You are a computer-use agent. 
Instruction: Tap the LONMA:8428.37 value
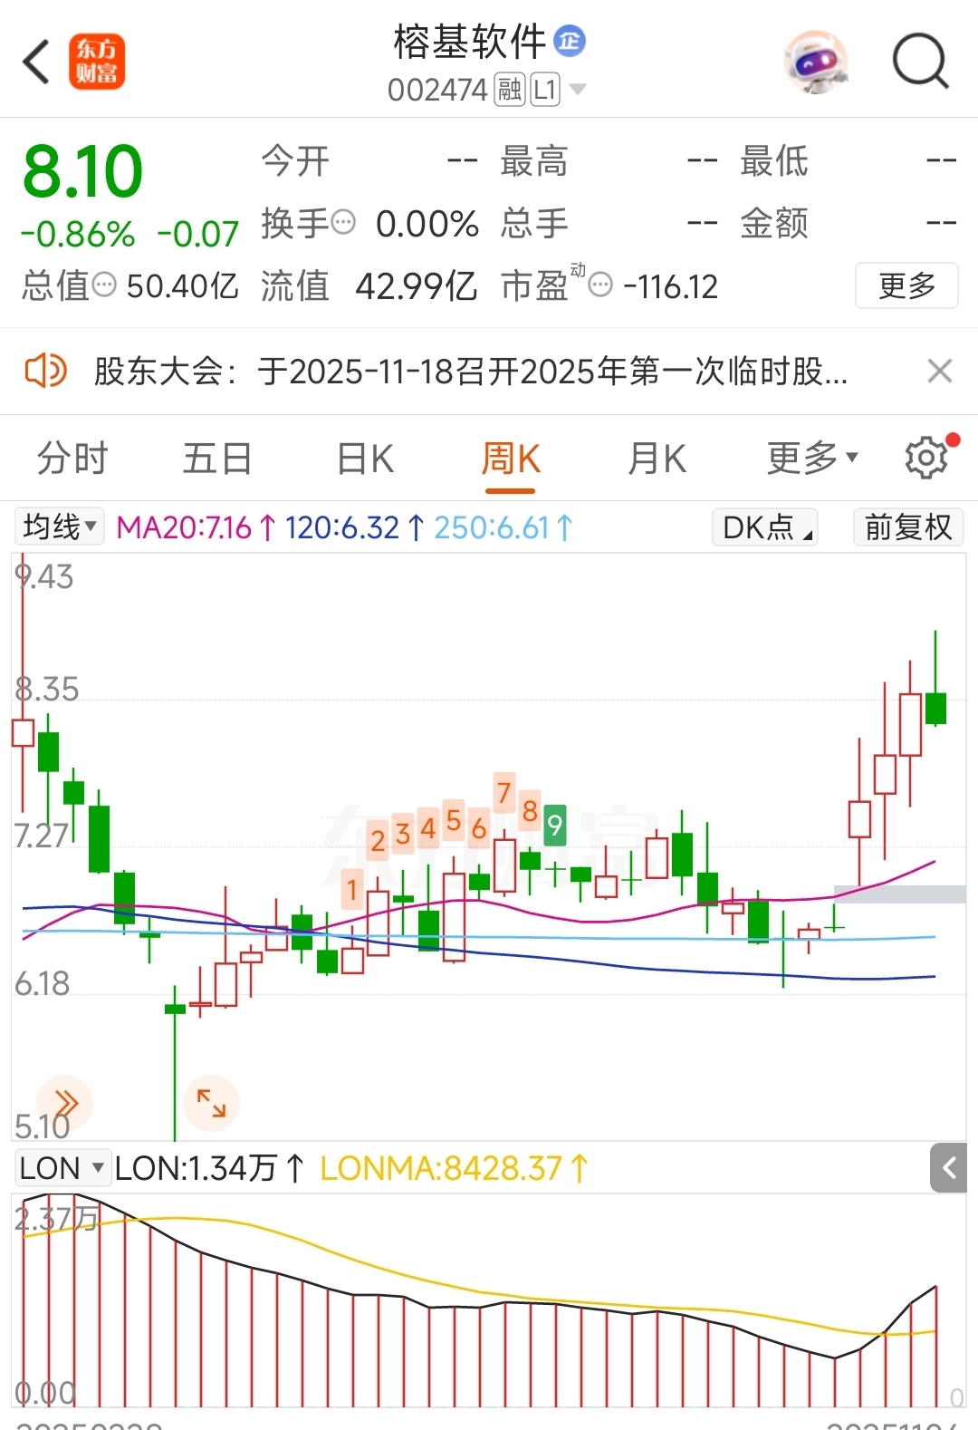pos(454,1169)
